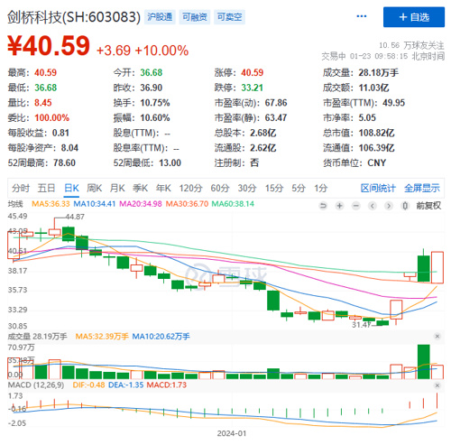Toggle the candlestick style icon

405,206
